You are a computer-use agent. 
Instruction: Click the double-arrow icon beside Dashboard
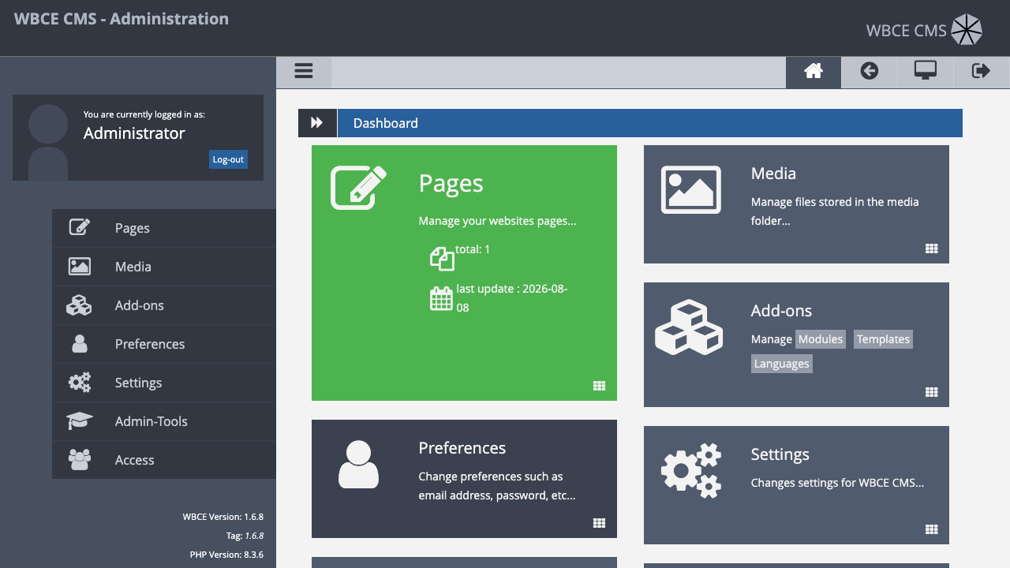click(x=317, y=123)
